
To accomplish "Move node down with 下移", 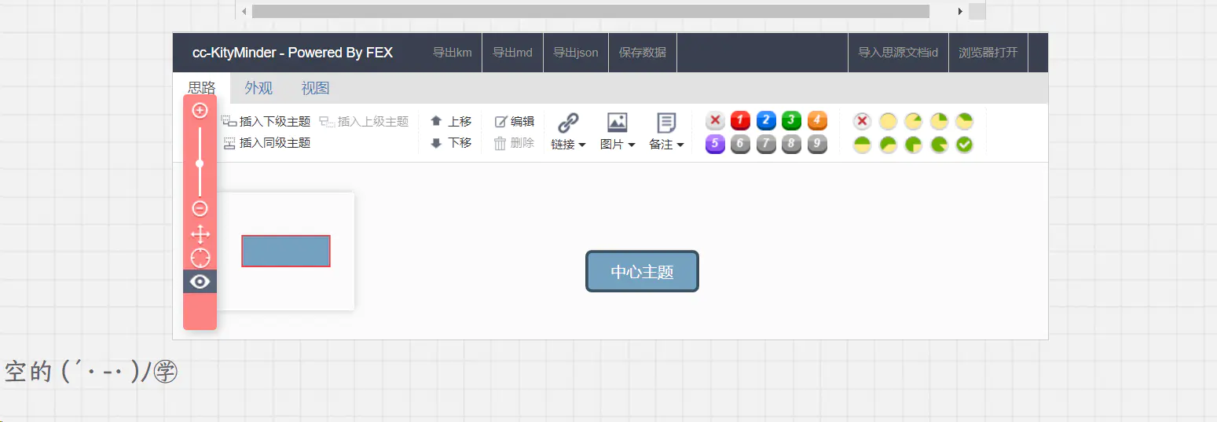I will (451, 143).
